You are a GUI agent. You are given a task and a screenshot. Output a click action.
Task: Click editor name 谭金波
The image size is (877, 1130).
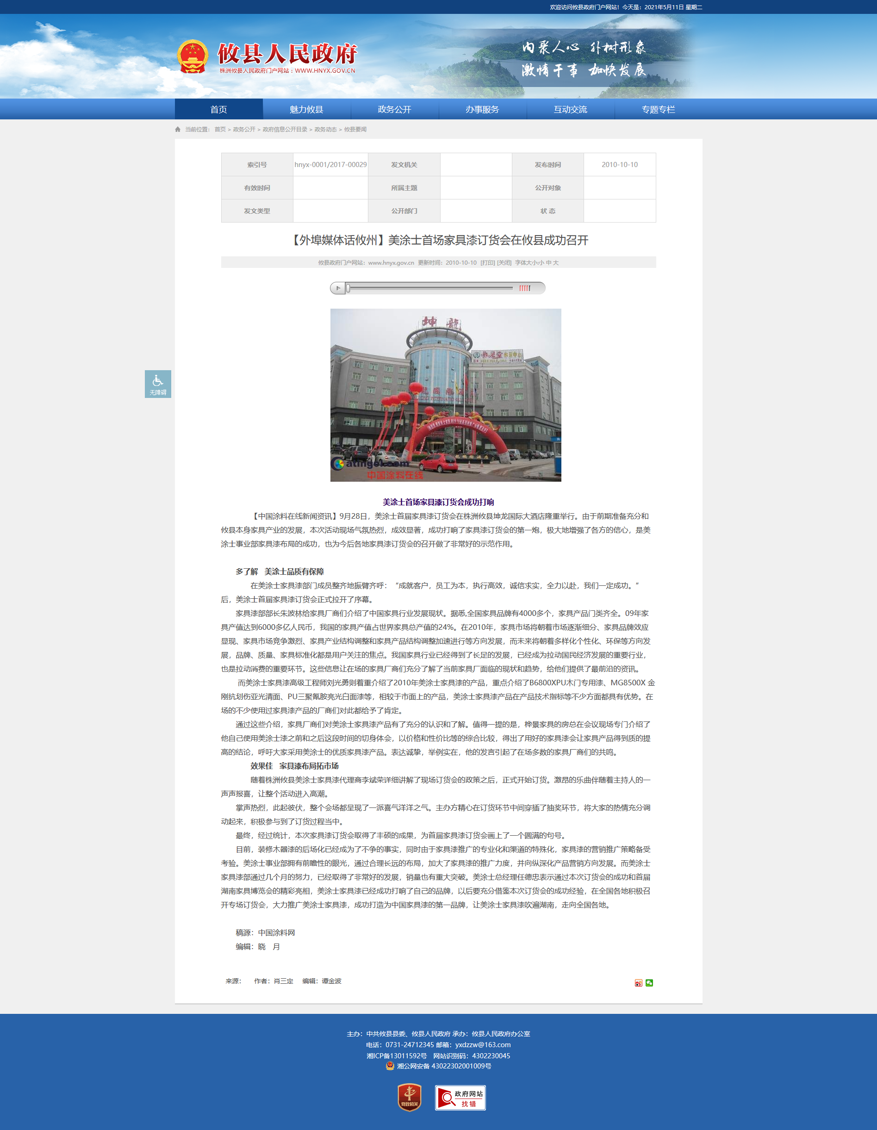click(332, 981)
